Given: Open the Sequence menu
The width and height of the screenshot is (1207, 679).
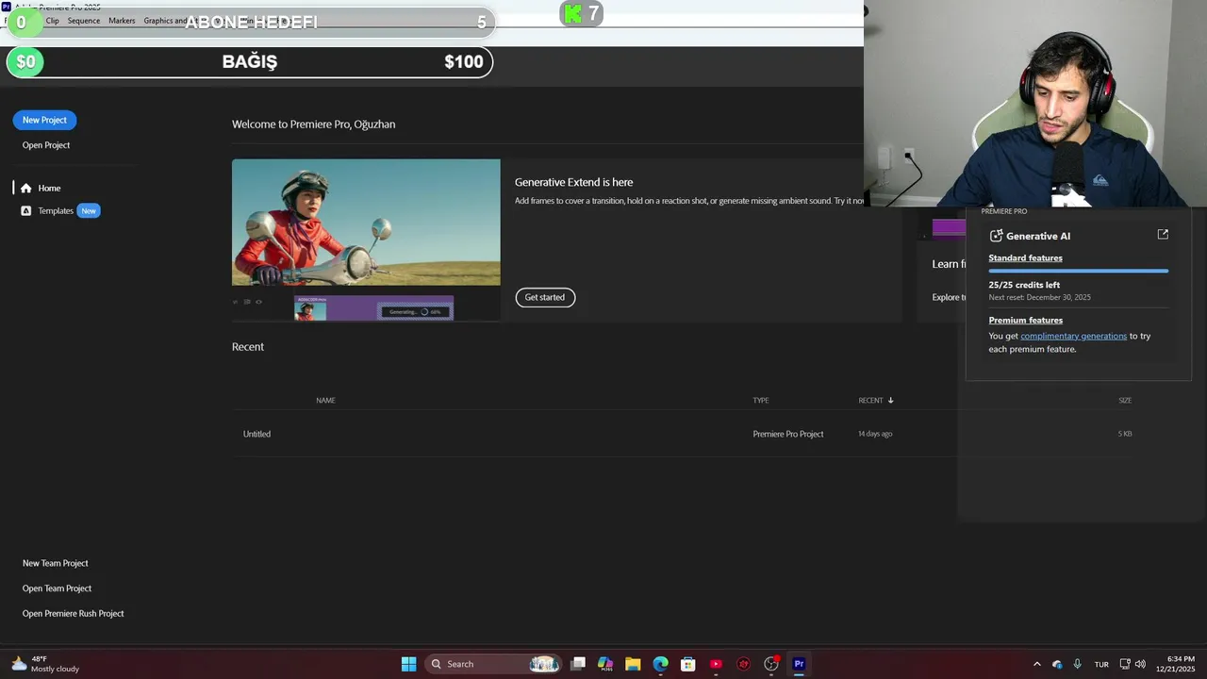Looking at the screenshot, I should click(x=83, y=21).
